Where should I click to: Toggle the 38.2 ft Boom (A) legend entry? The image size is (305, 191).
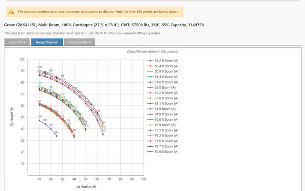163,61
